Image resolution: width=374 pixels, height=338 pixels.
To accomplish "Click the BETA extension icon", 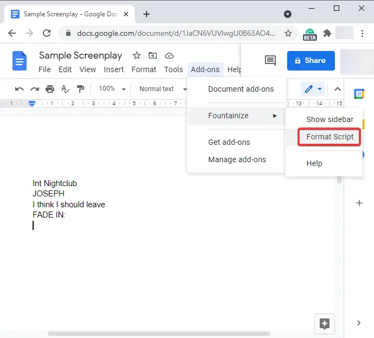I will 309,34.
